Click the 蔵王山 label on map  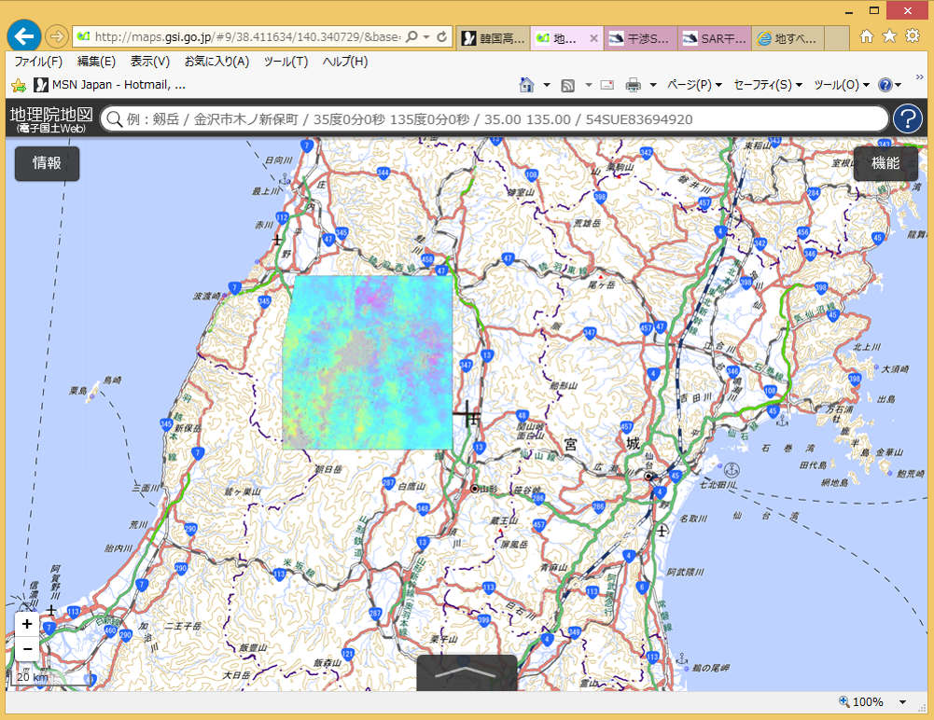coord(504,520)
